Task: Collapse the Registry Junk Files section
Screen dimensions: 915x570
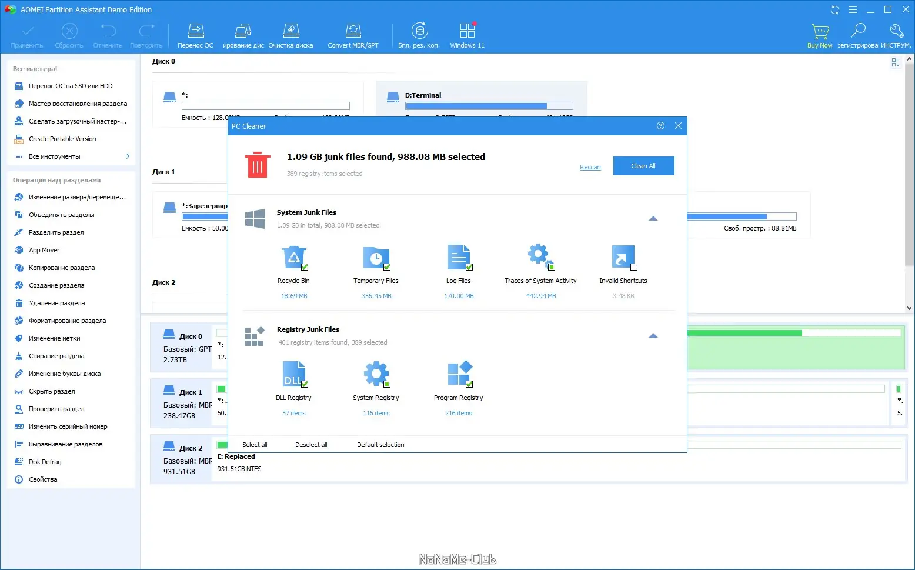Action: click(x=653, y=335)
